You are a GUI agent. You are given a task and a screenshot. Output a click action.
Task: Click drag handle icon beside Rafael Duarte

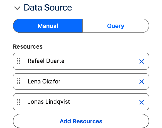click(19, 61)
